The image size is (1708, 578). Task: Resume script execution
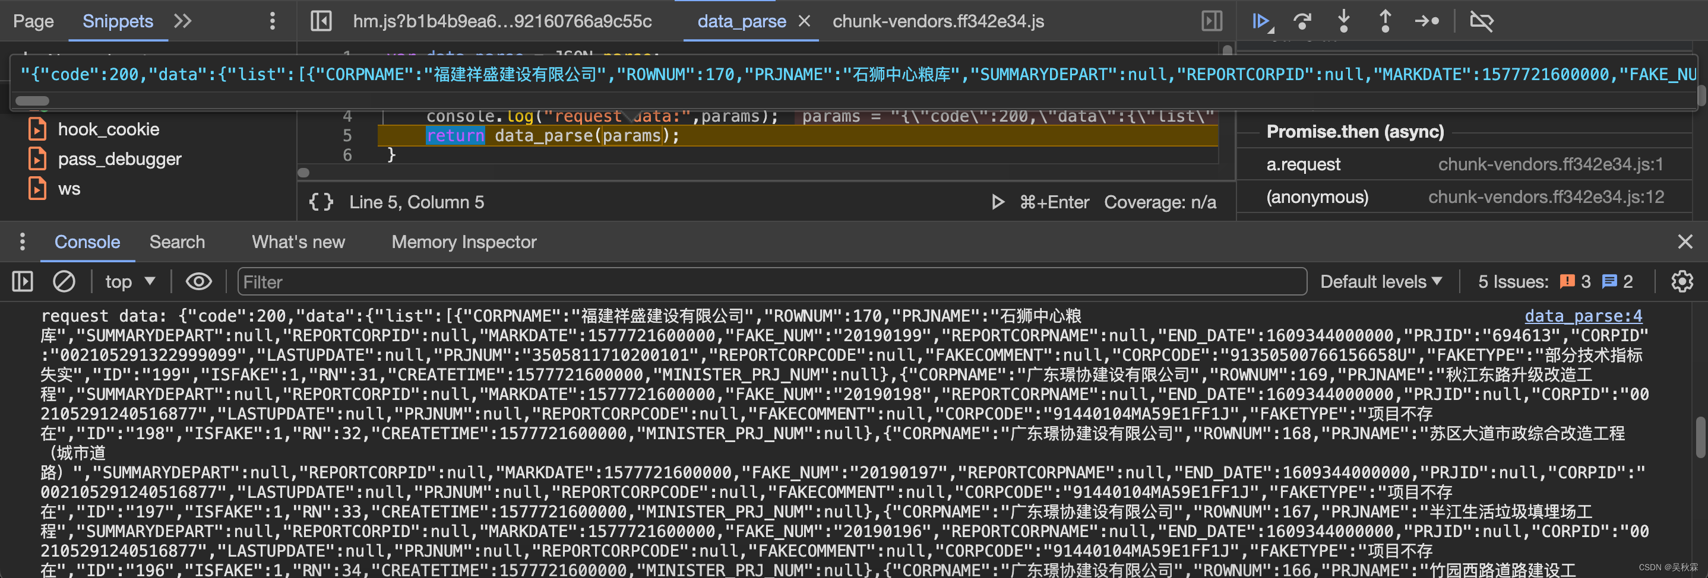tap(1262, 21)
